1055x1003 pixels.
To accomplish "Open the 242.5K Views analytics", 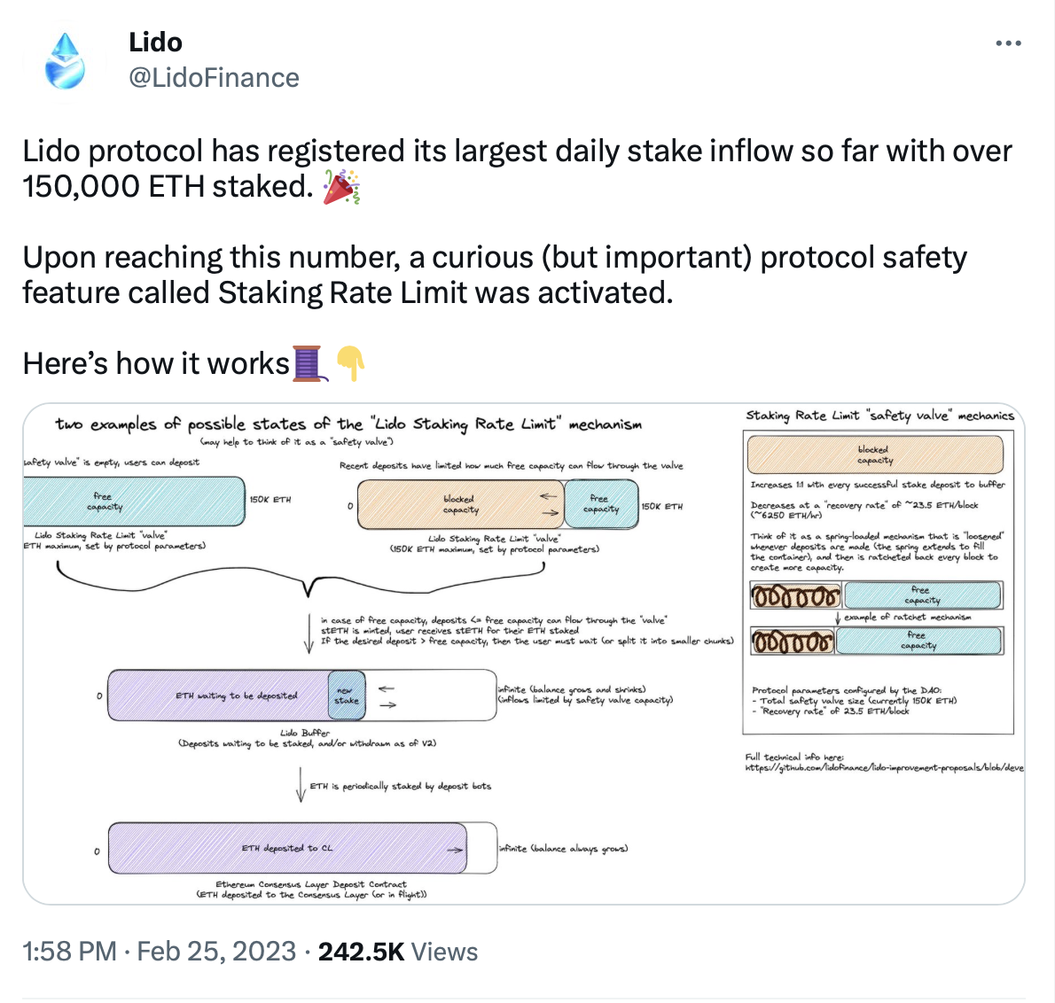I will (397, 952).
